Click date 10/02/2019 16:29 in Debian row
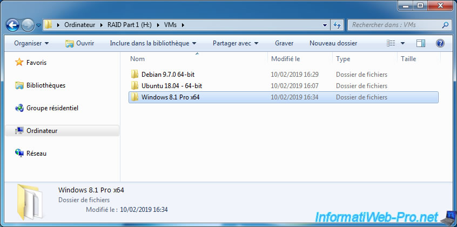The image size is (457, 227). click(294, 75)
